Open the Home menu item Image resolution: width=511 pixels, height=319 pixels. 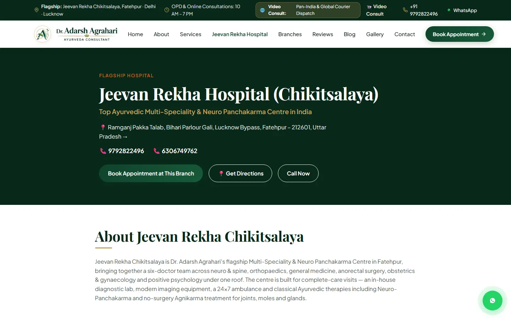click(135, 34)
